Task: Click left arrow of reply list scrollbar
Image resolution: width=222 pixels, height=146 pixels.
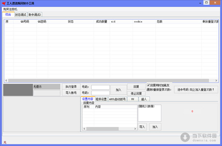Action: coord(84,129)
